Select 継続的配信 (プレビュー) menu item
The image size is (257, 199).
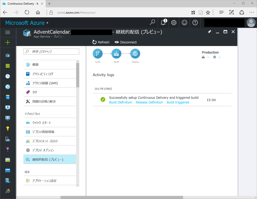tap(50, 160)
